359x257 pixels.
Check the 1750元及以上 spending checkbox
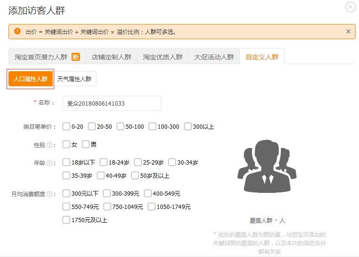66,220
